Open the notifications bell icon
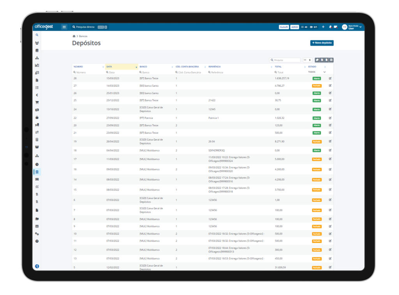This screenshot has width=399, height=295. (x=330, y=27)
